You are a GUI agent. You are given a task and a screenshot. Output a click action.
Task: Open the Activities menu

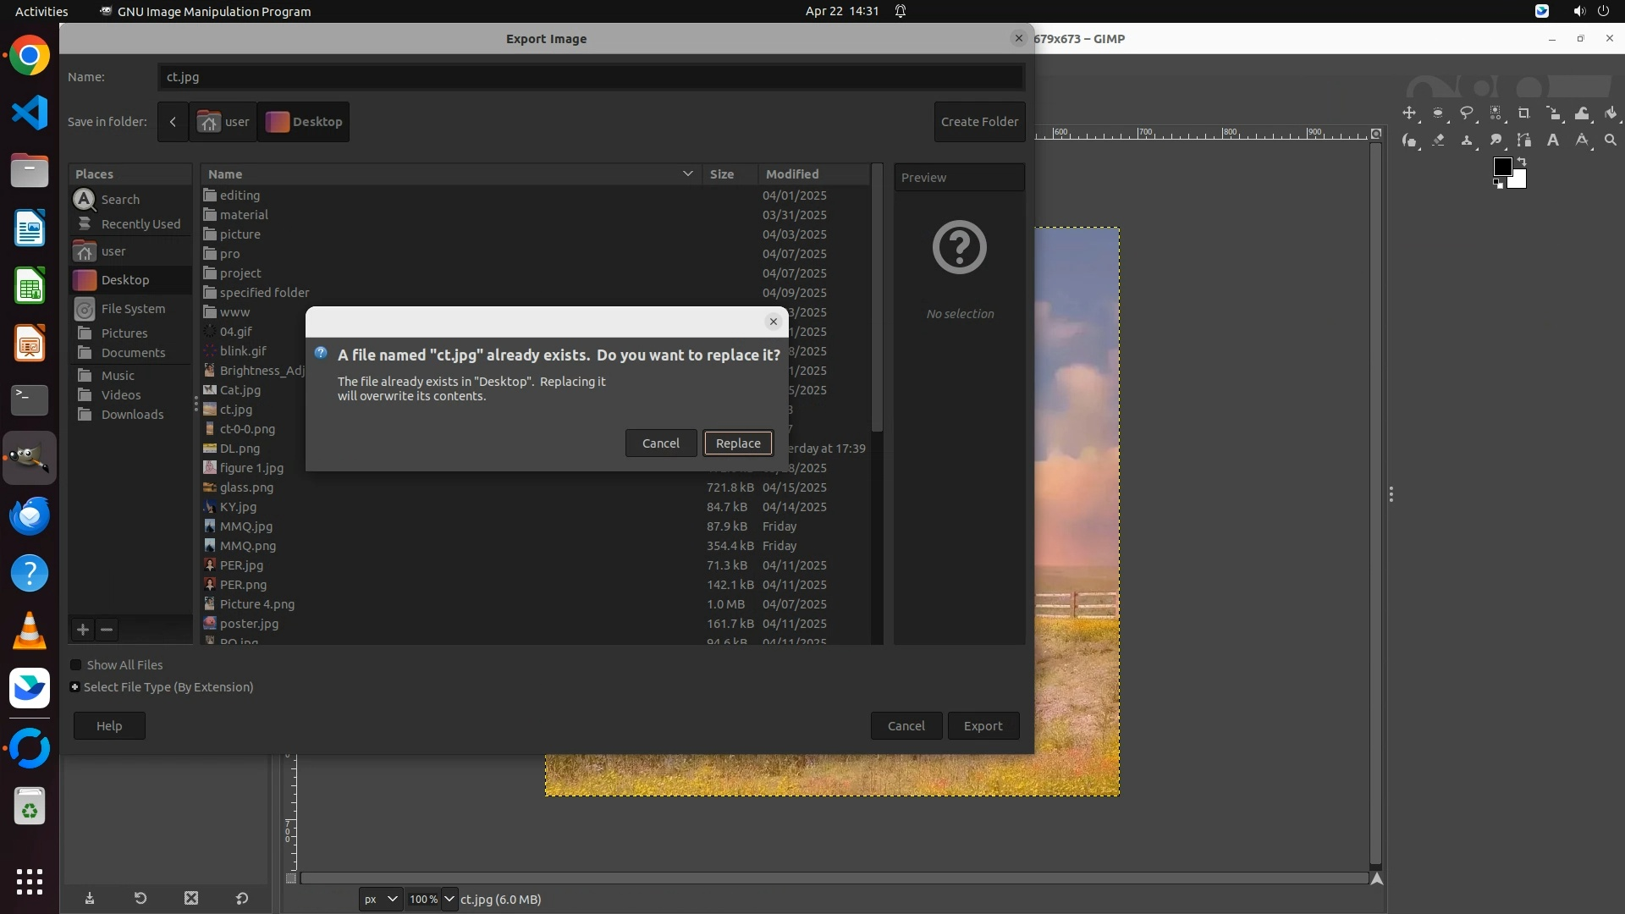tap(41, 11)
